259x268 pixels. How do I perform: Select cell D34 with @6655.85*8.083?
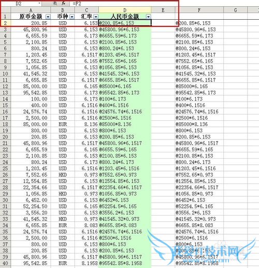[125, 225]
